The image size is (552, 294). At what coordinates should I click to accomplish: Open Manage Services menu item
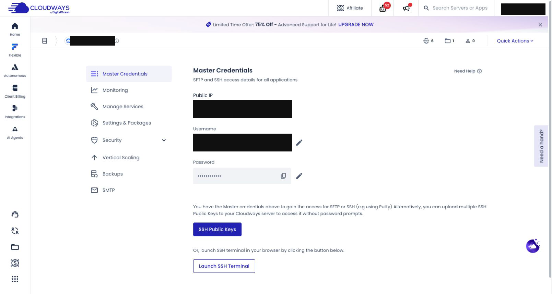pyautogui.click(x=129, y=107)
